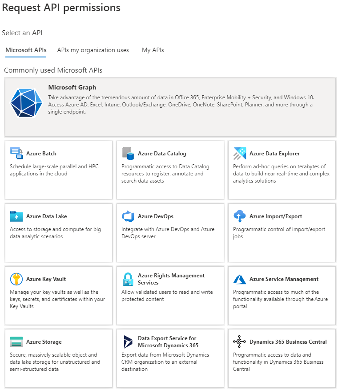Choose the Azure DevOps API card
Viewport: 338px width, 390px height.
tap(170, 232)
